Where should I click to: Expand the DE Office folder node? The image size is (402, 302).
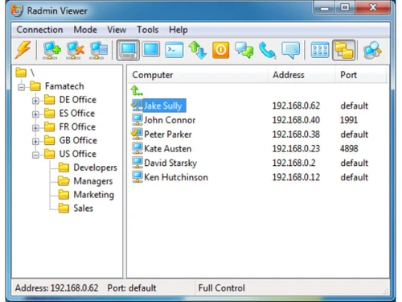[x=35, y=101]
